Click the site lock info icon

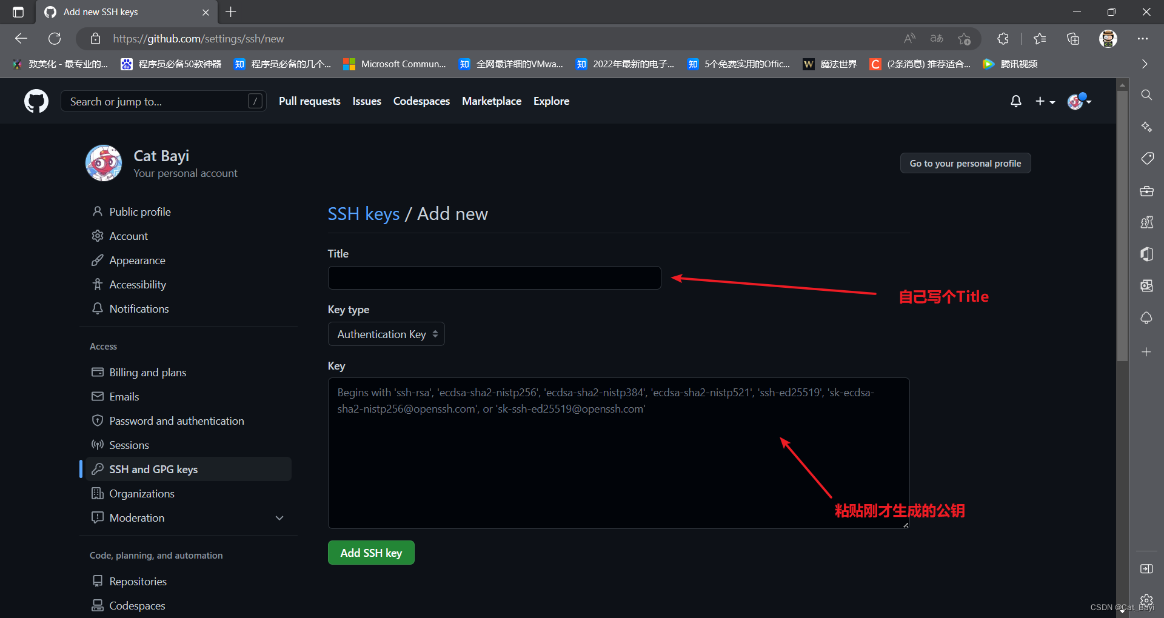click(95, 39)
